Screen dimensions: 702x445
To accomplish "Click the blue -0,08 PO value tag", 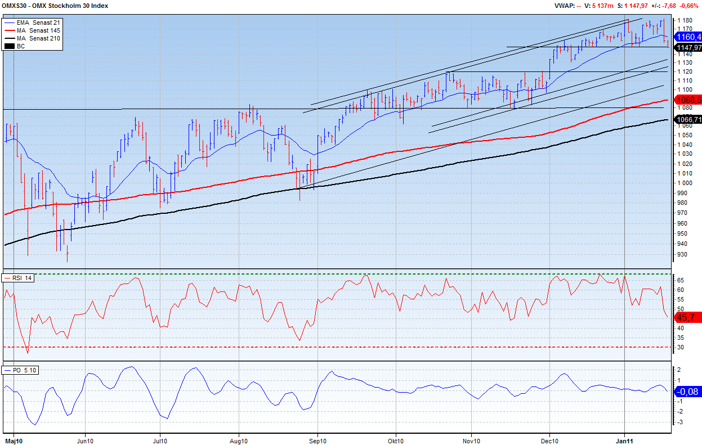I will click(687, 392).
